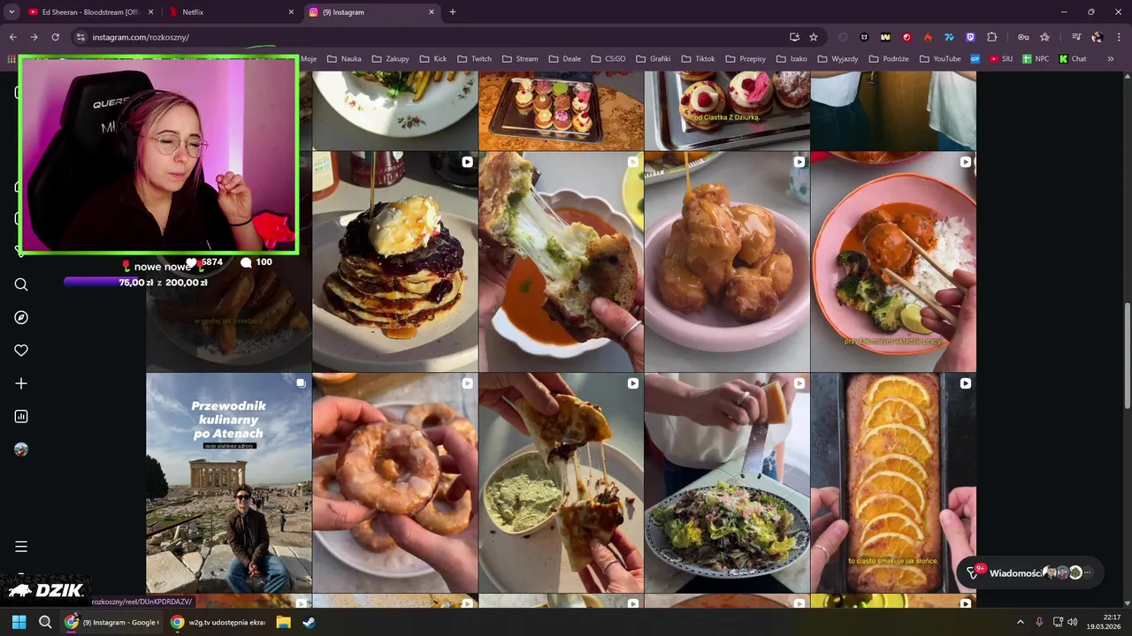Open the media control icon in toolbar

point(1076,37)
